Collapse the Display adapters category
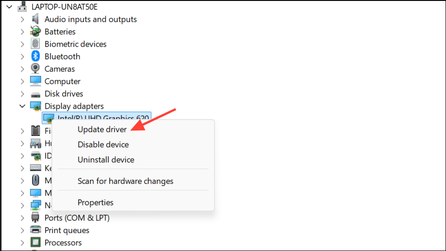446x251 pixels. pyautogui.click(x=22, y=106)
